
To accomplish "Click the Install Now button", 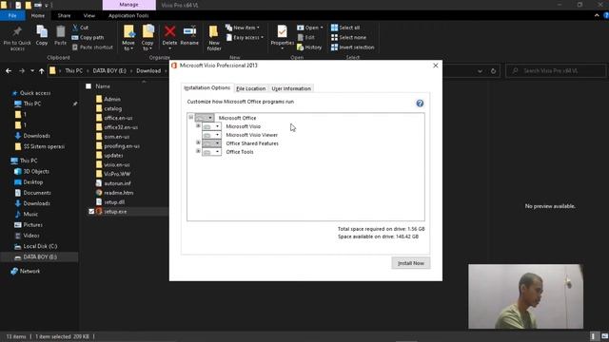I will [411, 263].
